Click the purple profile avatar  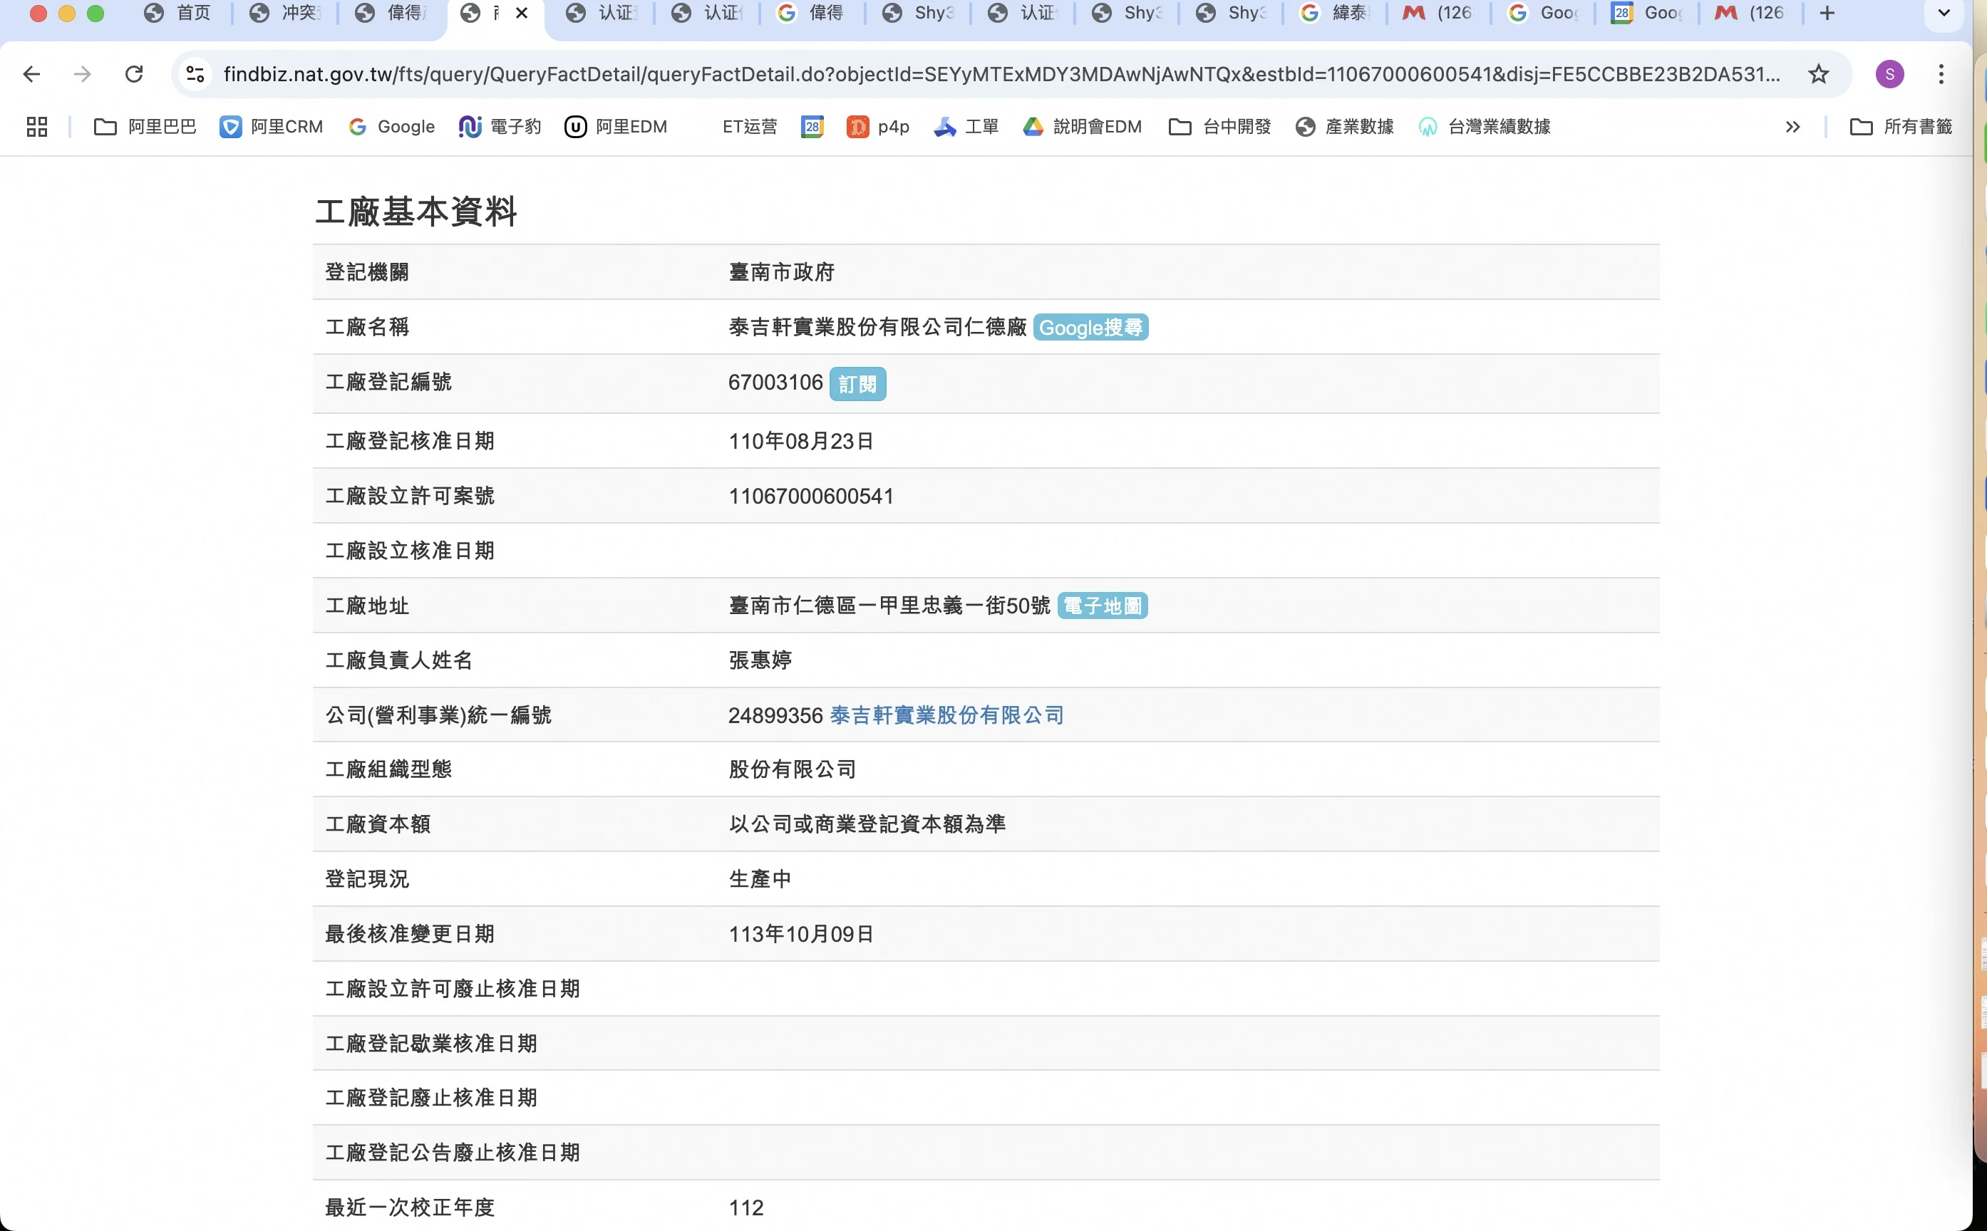1889,74
